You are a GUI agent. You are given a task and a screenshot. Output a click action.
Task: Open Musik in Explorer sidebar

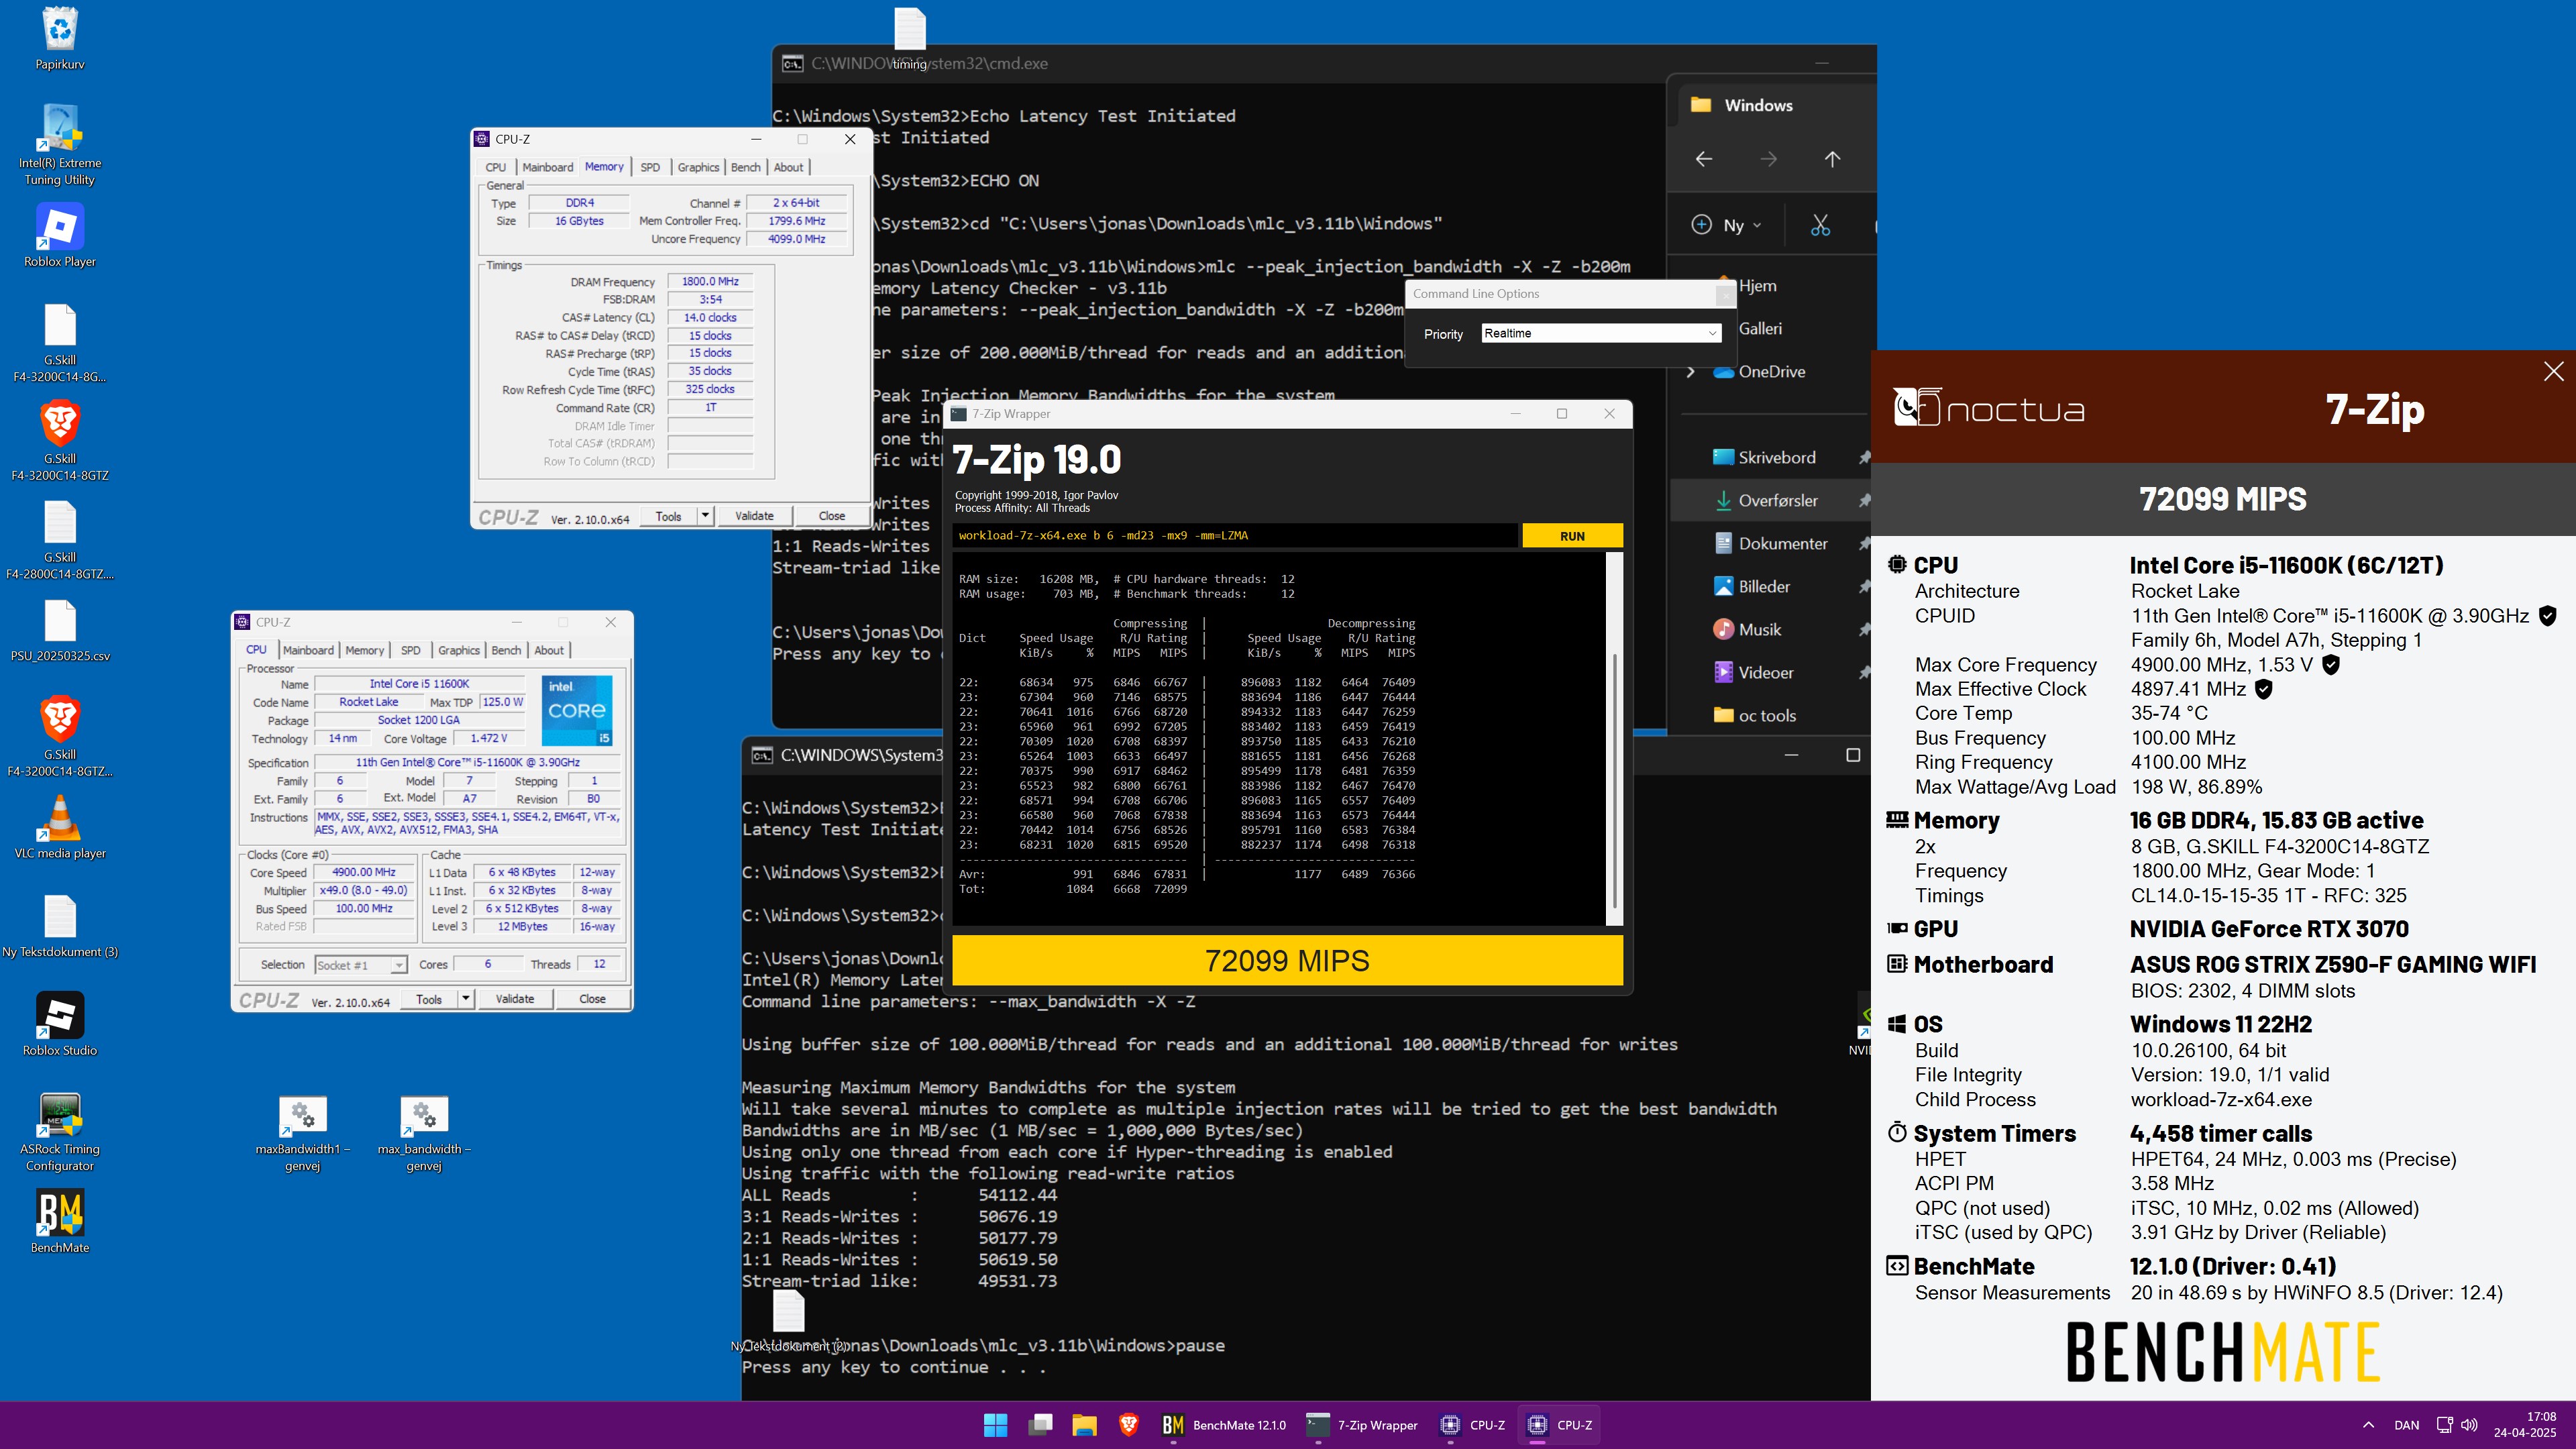coord(1759,629)
